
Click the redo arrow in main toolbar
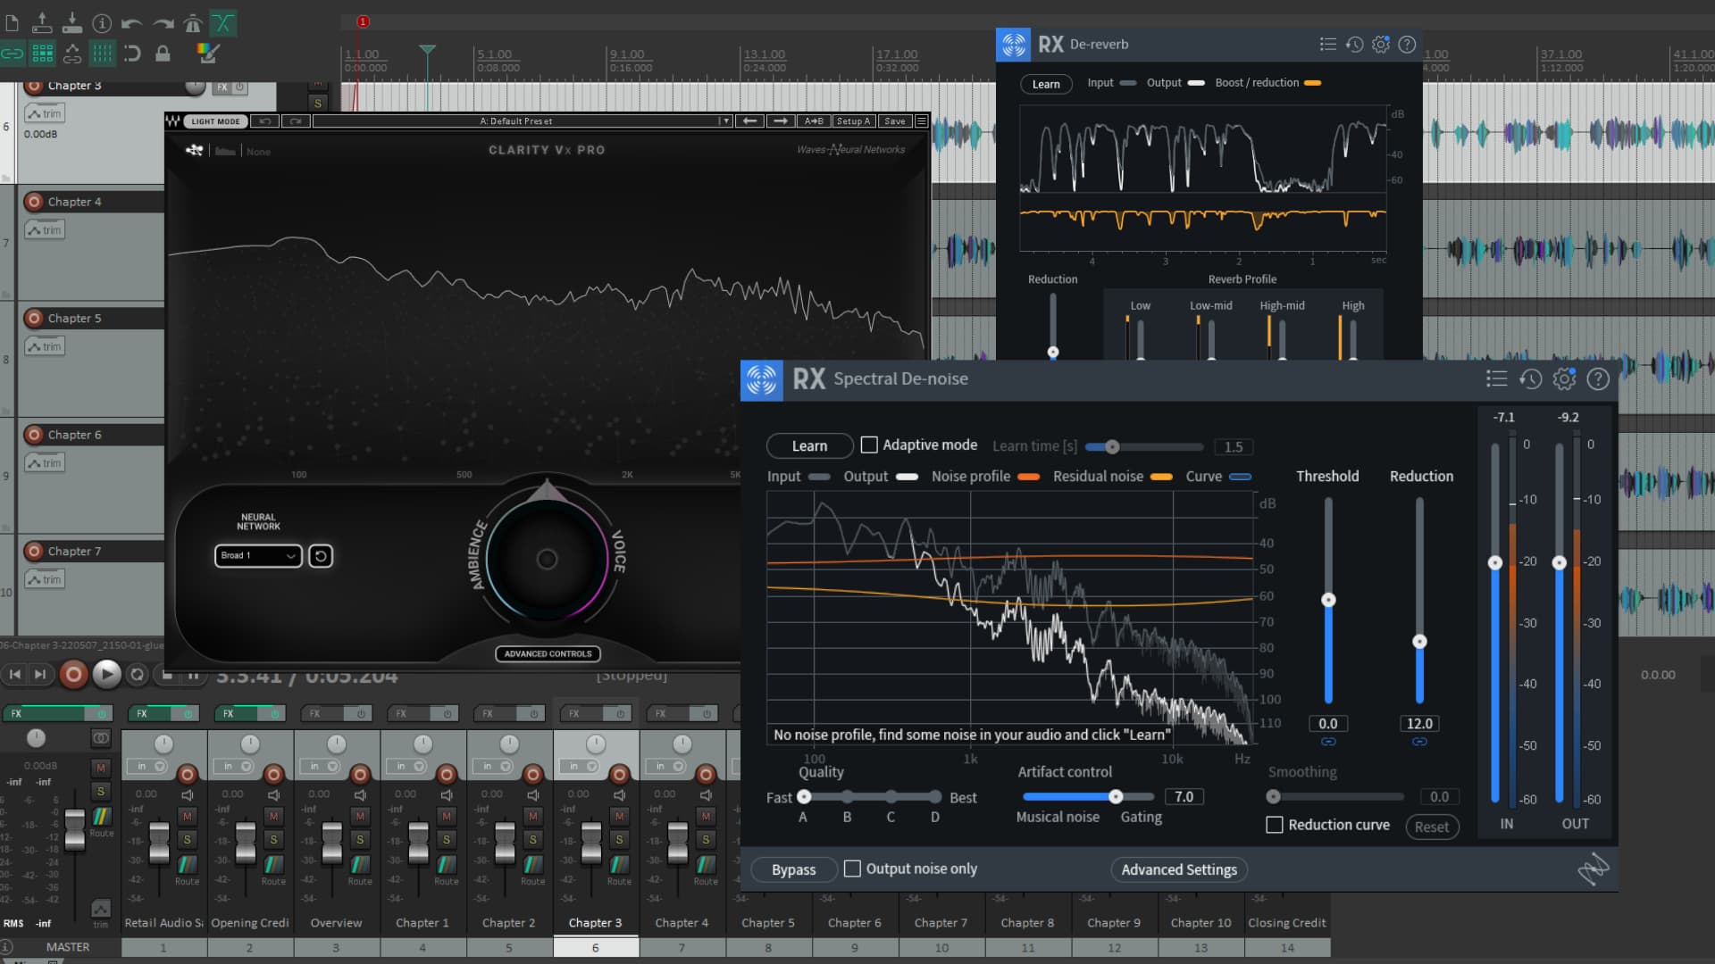(163, 23)
